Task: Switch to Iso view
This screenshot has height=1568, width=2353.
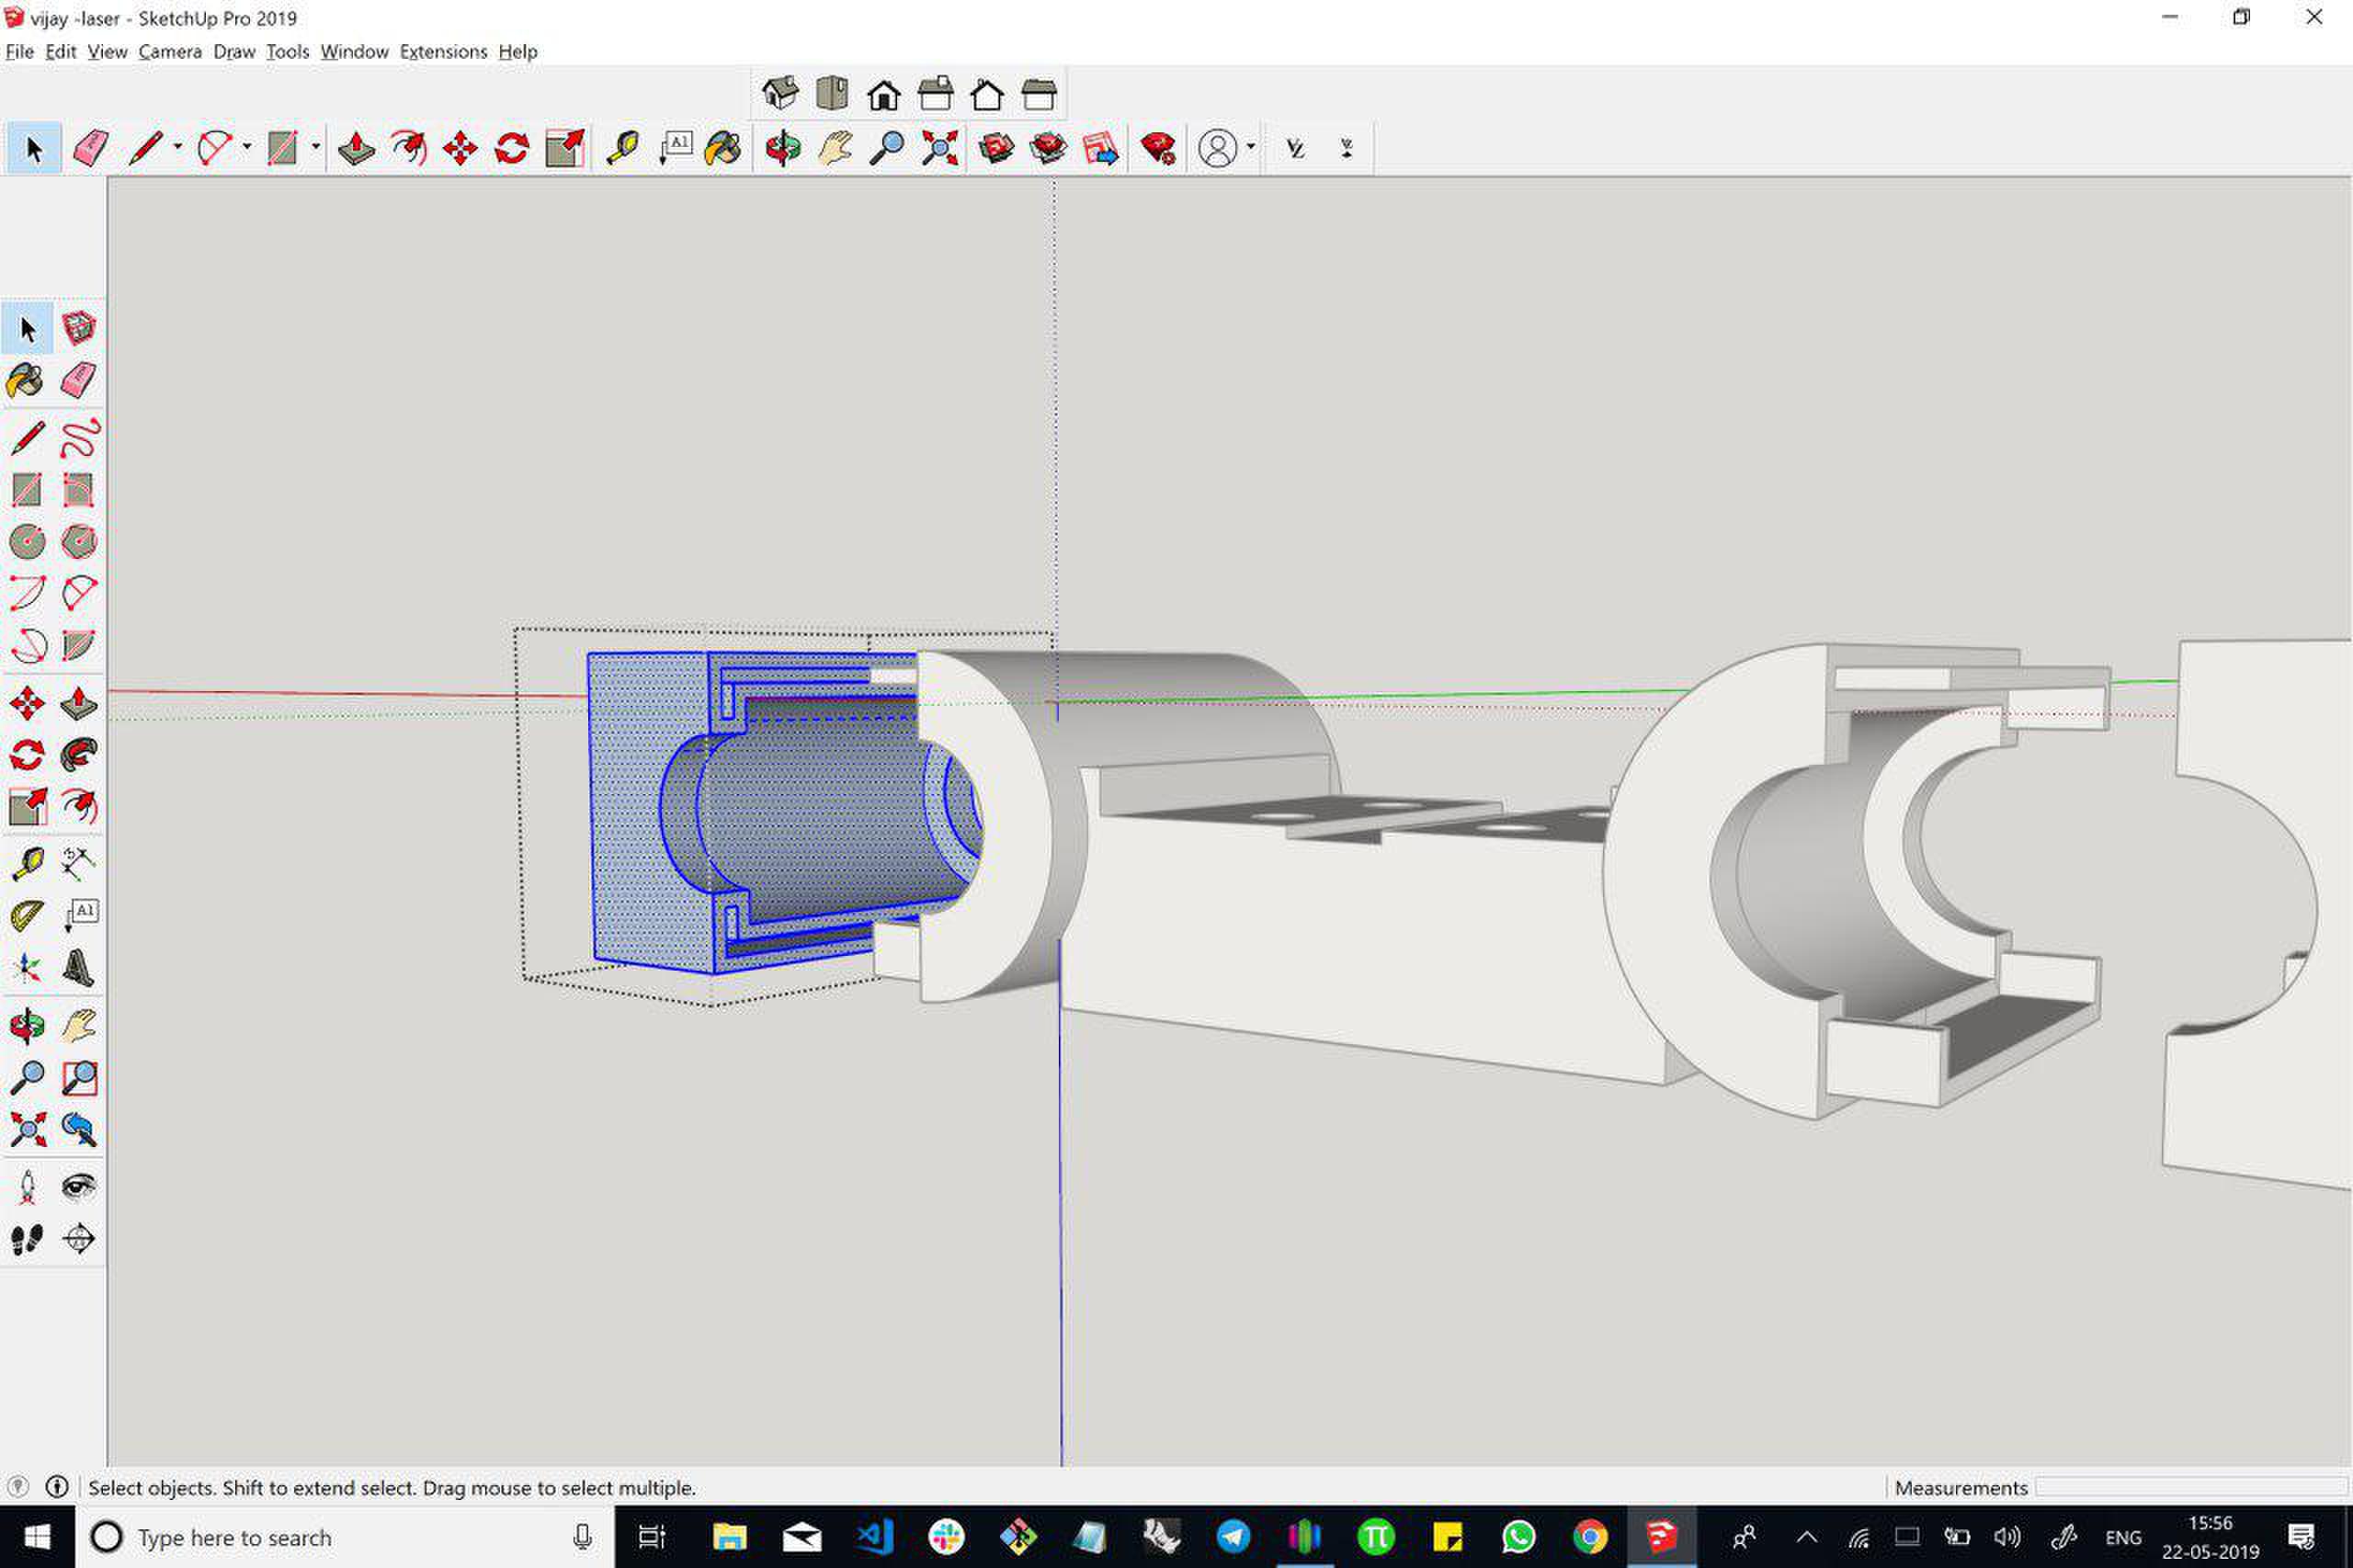Action: 780,95
